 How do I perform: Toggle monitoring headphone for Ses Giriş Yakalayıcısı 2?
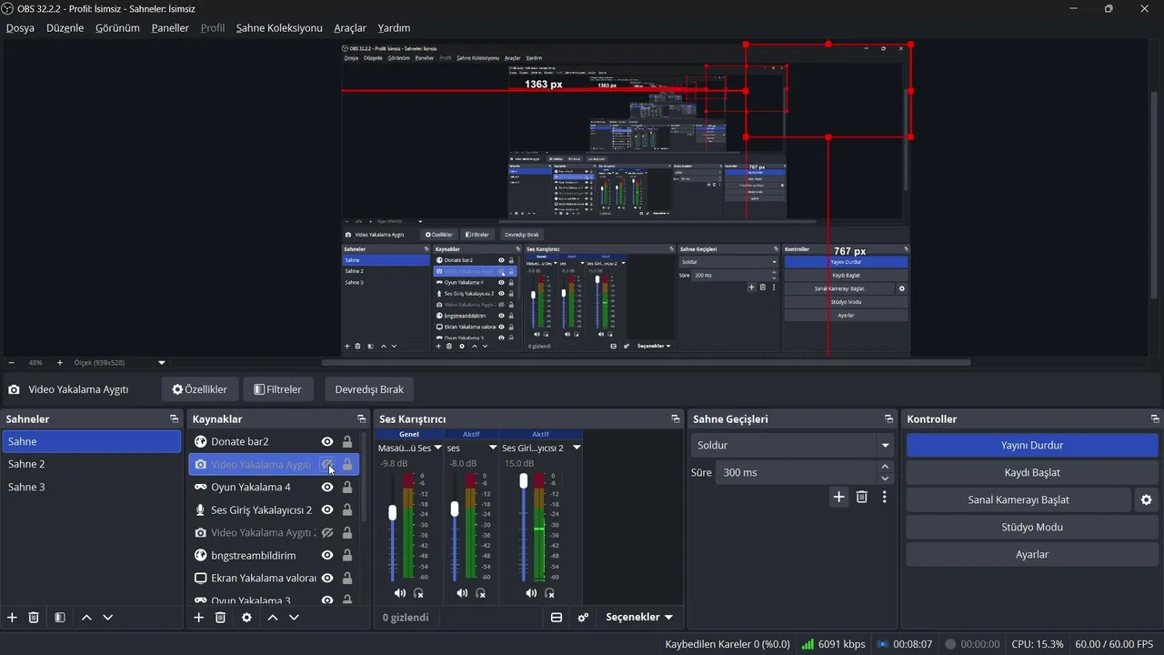pos(549,593)
